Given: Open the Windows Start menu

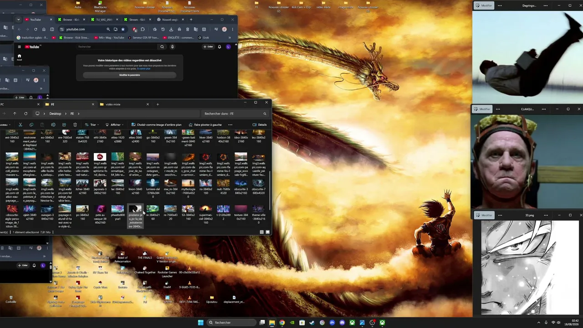Looking at the screenshot, I should (x=200, y=323).
